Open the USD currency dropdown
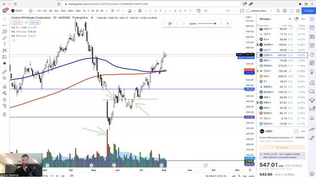This screenshot has width=316, height=177. click(x=249, y=17)
